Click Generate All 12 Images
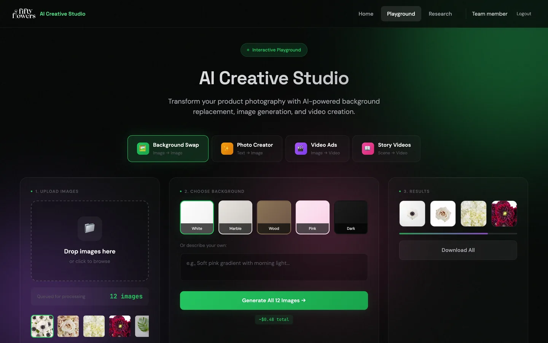548x343 pixels. point(274,300)
